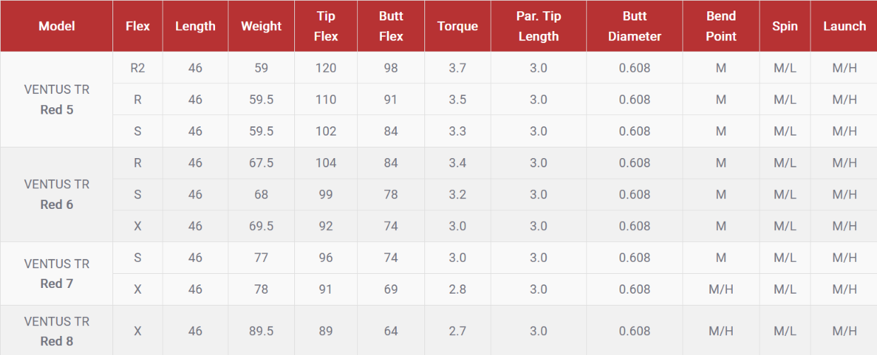Select the Torque column header
Viewport: 877px width, 355px height.
point(457,26)
